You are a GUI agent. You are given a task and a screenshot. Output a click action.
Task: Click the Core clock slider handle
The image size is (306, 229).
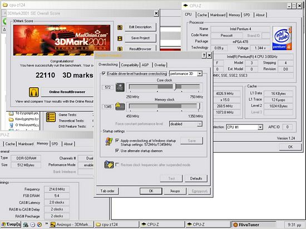175,87
